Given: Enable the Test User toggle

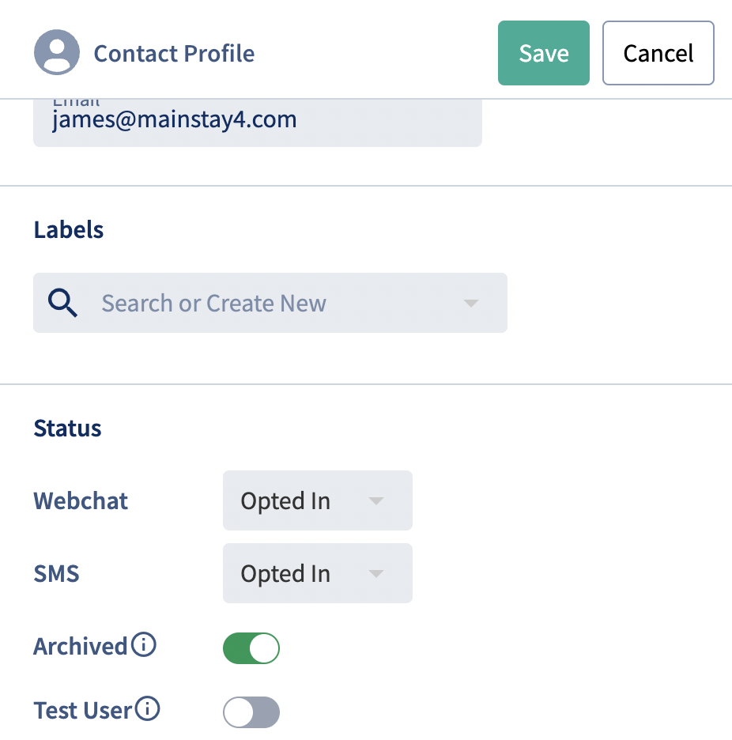Looking at the screenshot, I should (251, 712).
